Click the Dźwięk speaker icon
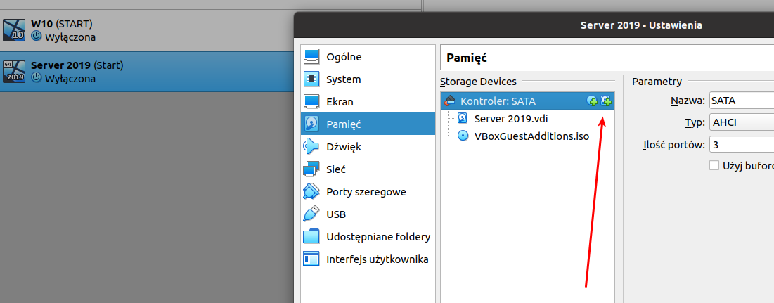This screenshot has width=774, height=303. click(311, 146)
